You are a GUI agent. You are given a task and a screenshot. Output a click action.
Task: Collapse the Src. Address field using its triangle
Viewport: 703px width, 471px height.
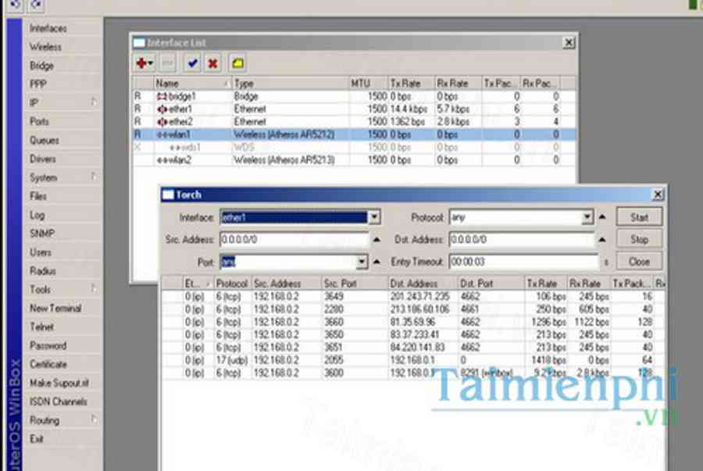tap(376, 240)
